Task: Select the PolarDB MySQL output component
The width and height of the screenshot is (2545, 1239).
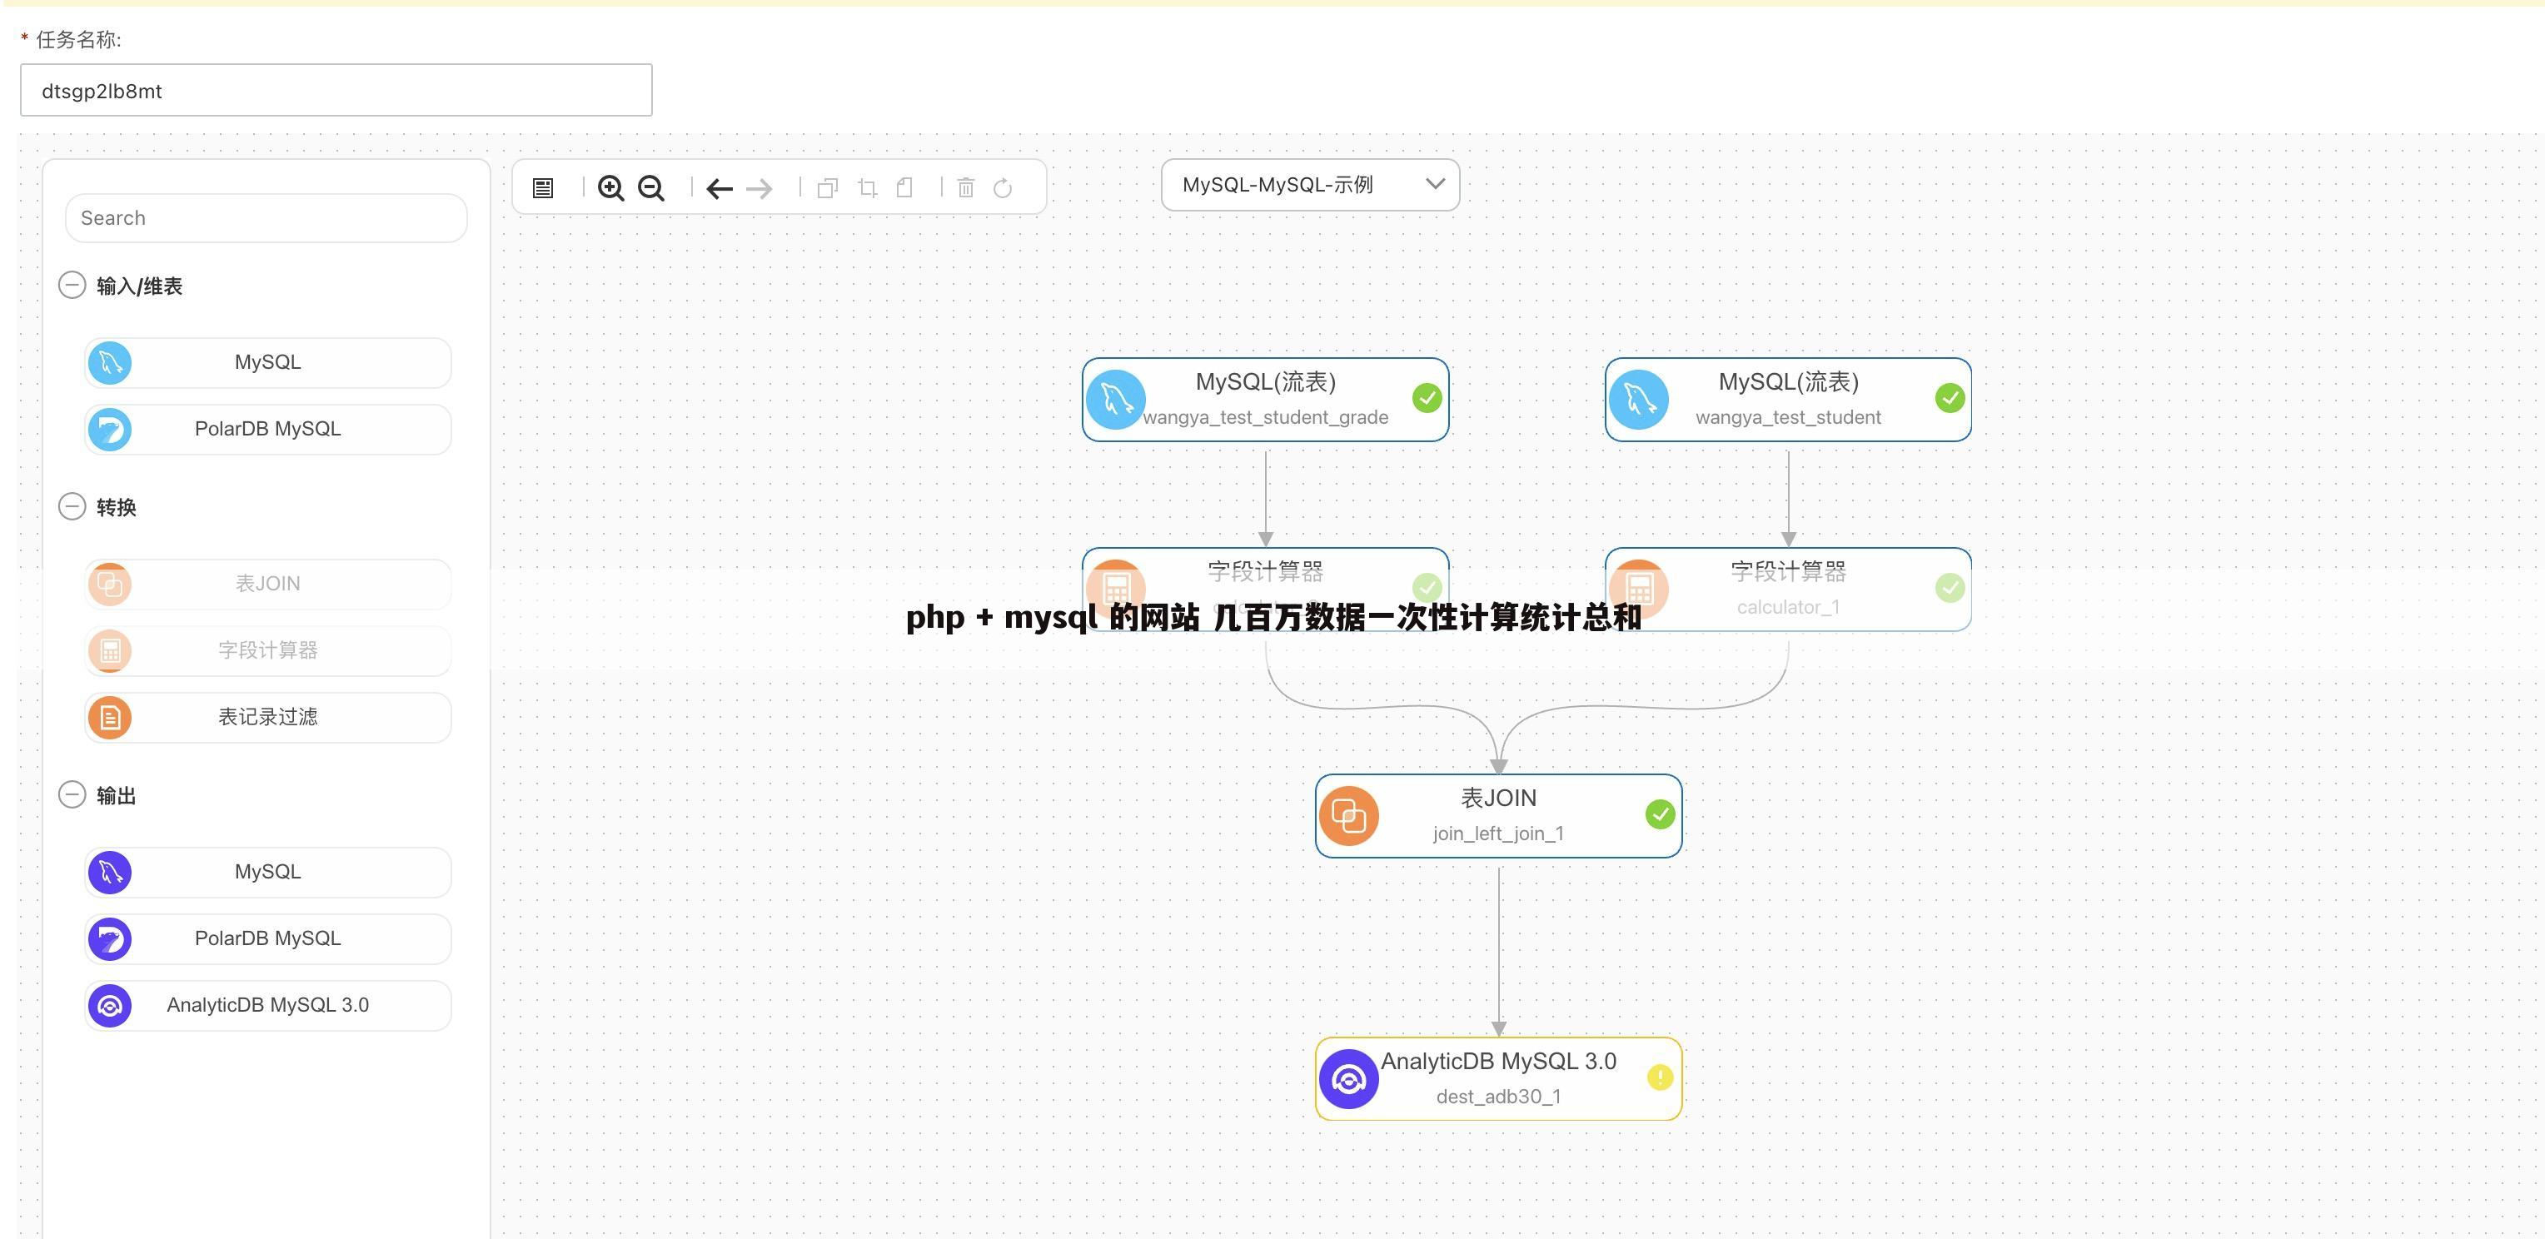Action: (267, 938)
